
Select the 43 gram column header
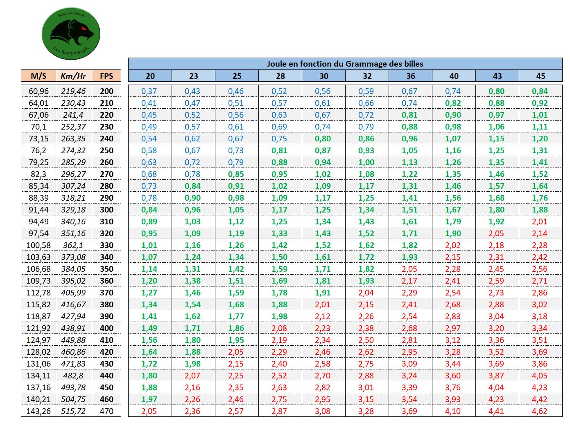pos(498,76)
